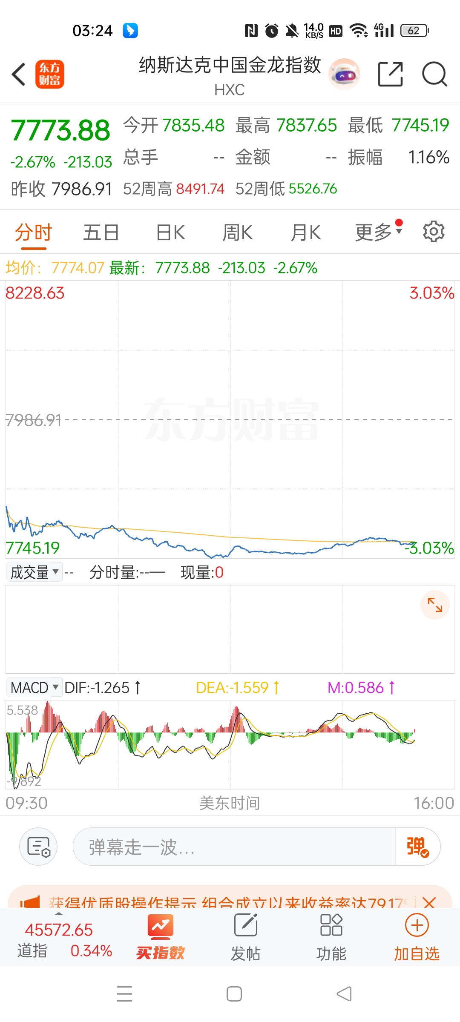
Task: Expand the 成交量 indicator dropdown
Action: [x=34, y=572]
